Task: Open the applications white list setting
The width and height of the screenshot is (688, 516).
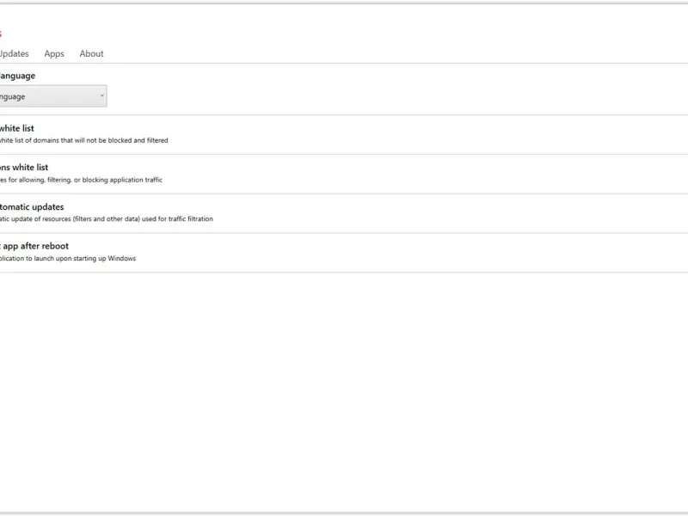Action: pyautogui.click(x=258, y=174)
